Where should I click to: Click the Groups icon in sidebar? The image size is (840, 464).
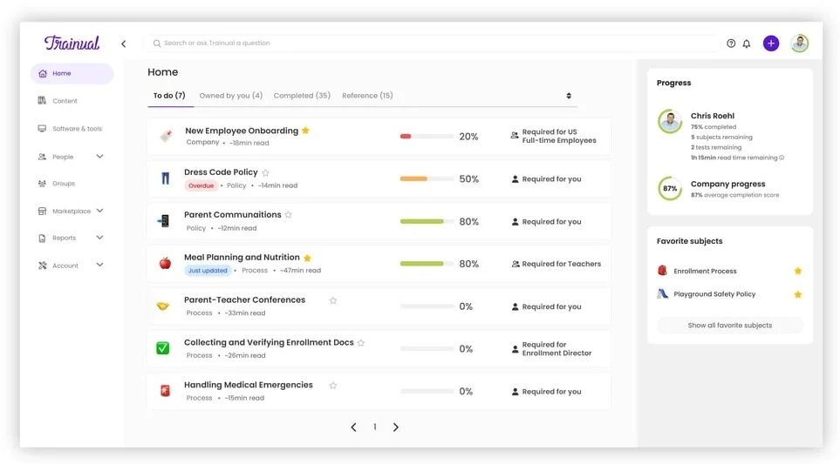coord(42,184)
